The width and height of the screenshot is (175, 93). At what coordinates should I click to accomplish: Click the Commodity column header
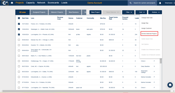coord(90,18)
